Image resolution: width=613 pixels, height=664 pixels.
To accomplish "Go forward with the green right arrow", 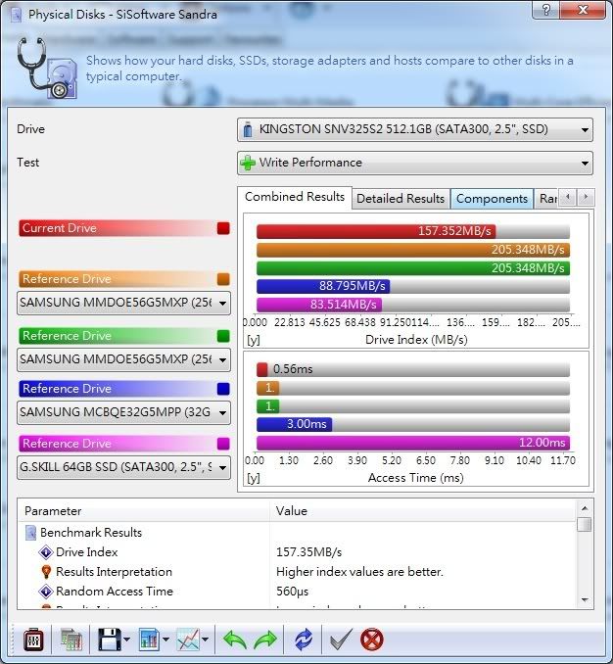I will 265,640.
